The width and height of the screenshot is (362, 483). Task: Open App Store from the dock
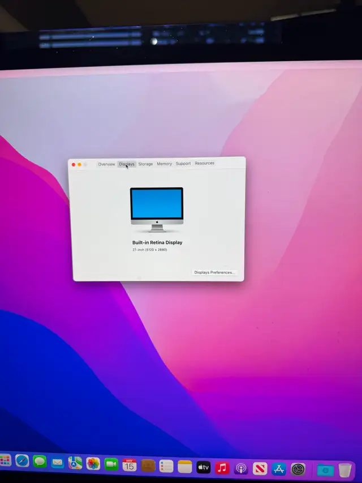279,469
